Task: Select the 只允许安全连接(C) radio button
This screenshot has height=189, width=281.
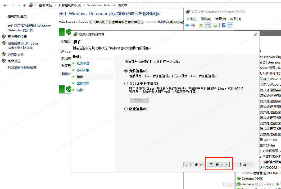Action: (x=126, y=84)
